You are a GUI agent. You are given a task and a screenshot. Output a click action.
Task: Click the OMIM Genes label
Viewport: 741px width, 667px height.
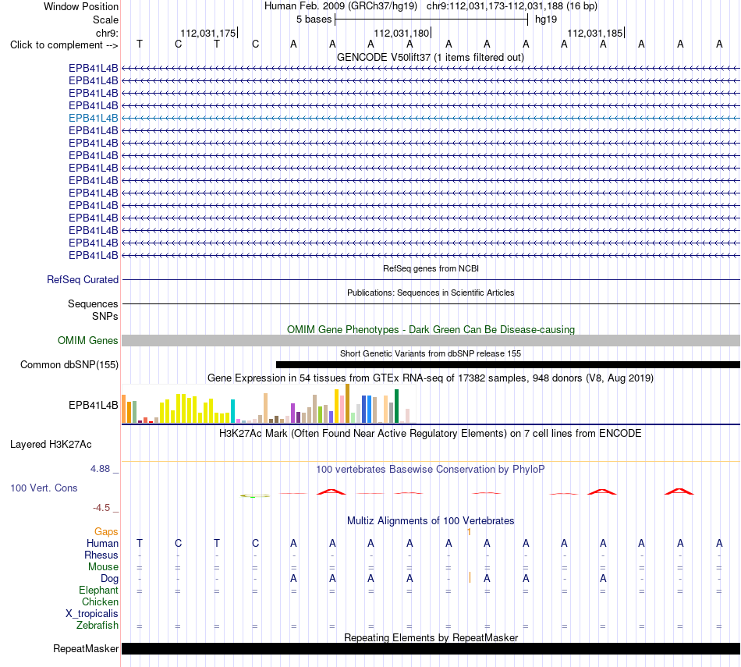pos(88,340)
